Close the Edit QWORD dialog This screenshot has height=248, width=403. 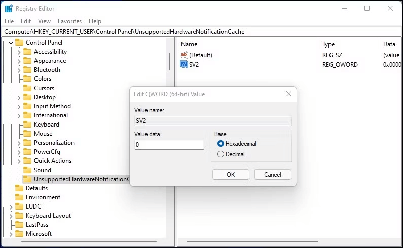tap(289, 94)
